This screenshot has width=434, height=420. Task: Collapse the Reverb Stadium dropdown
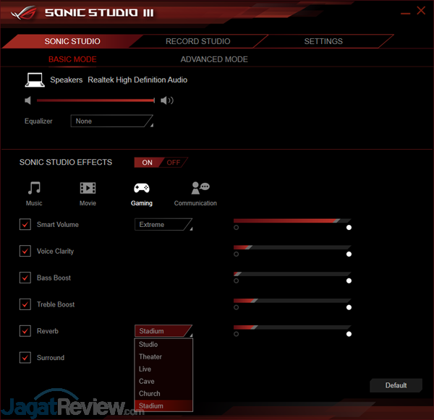(163, 331)
